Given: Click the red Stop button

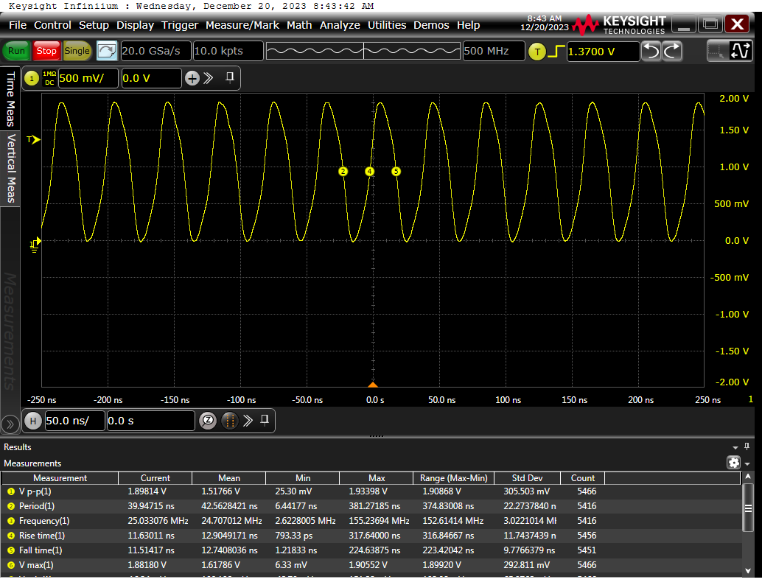Looking at the screenshot, I should click(46, 51).
